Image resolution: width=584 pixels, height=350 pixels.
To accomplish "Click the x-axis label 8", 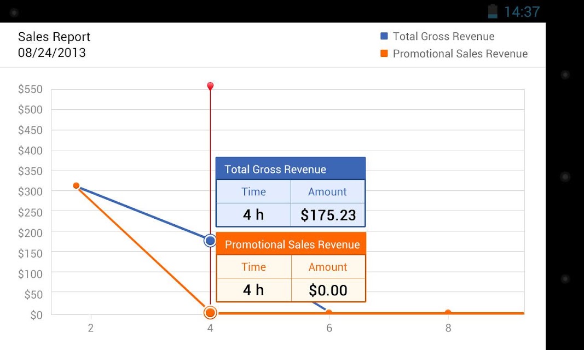I will pos(448,328).
